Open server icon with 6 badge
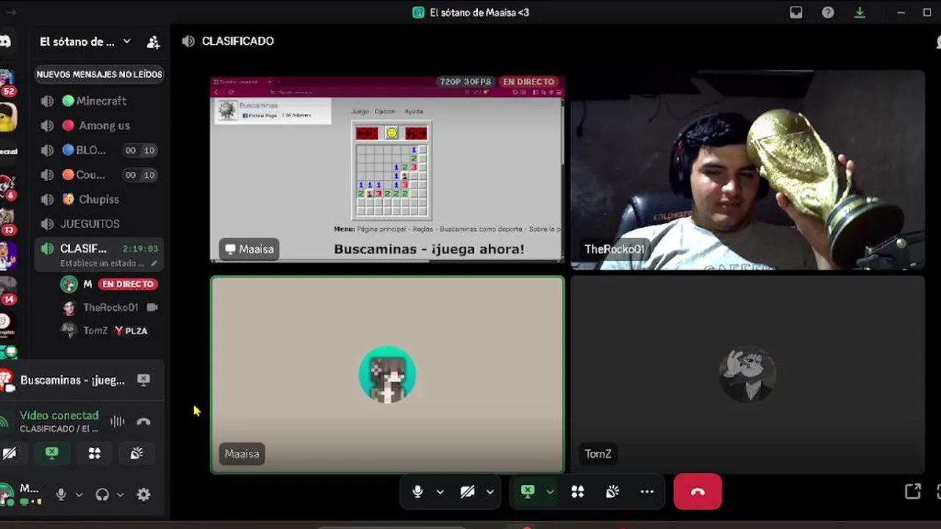Screen dimensions: 941x529 6,187
